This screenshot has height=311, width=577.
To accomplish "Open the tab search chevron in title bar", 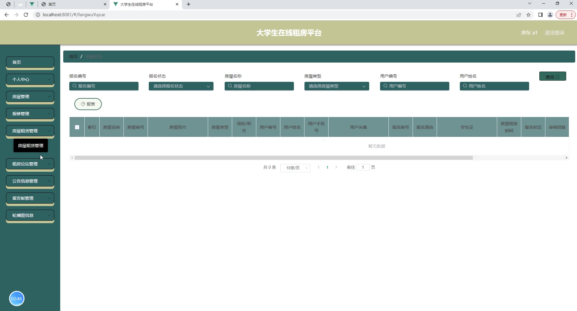I will tap(530, 4).
